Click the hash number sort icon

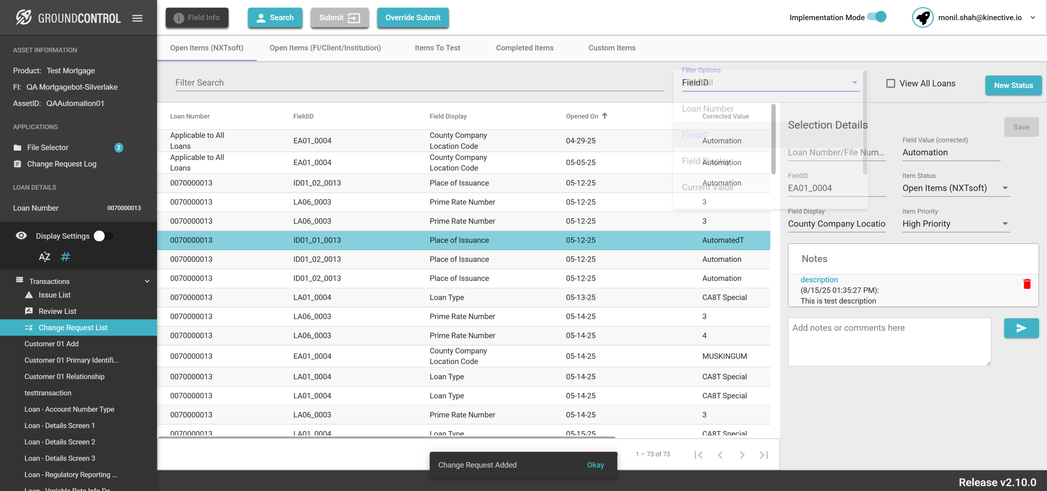click(65, 257)
